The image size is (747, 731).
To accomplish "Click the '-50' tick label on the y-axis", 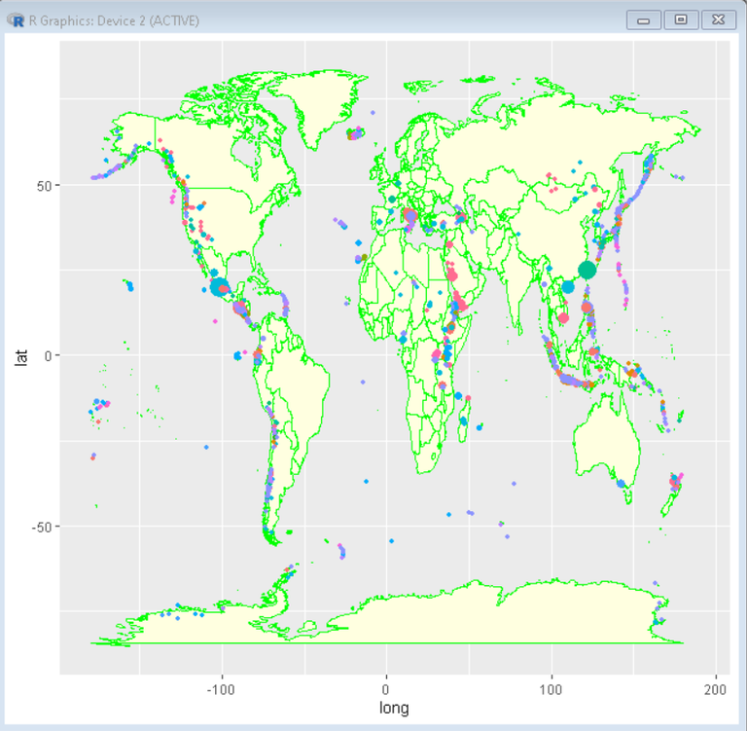I will click(x=42, y=528).
